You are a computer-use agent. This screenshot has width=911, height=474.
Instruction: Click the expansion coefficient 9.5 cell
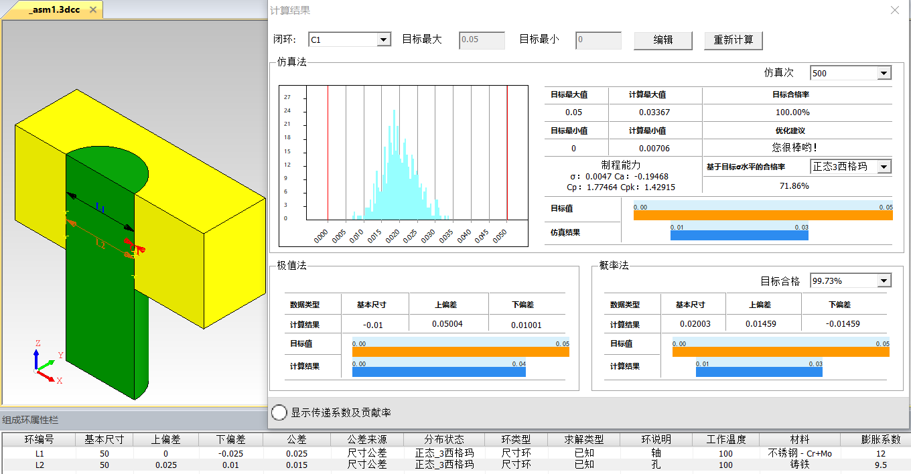pos(880,464)
